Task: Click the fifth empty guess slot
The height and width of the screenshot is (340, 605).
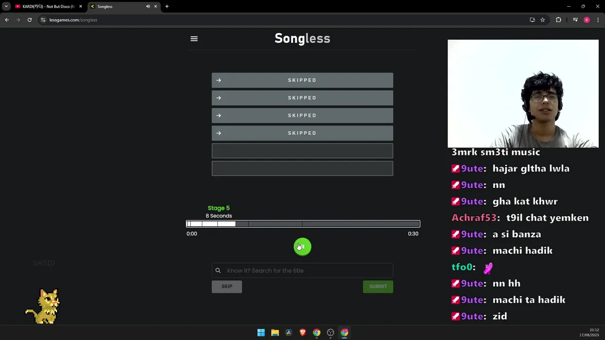Action: click(x=302, y=151)
